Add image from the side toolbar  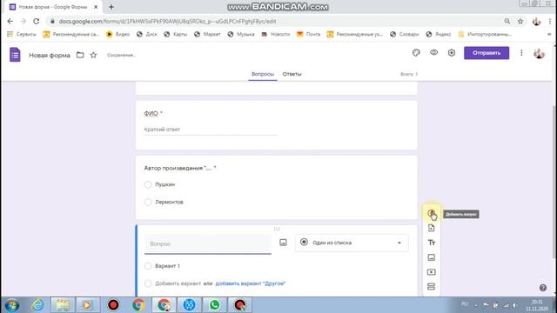point(432,257)
